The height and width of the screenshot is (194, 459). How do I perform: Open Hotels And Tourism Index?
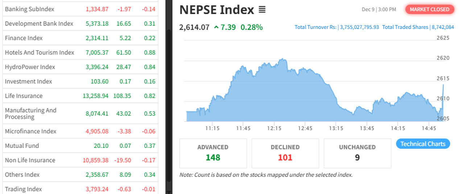point(40,53)
